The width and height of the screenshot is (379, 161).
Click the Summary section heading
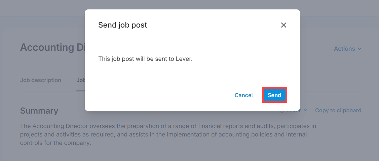click(39, 111)
